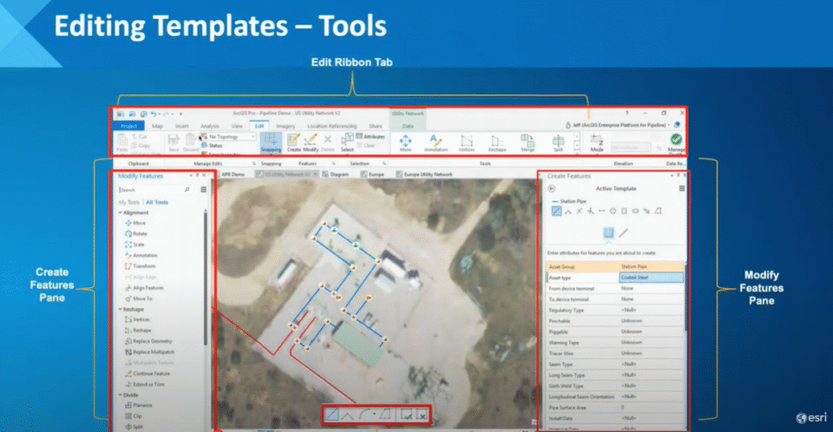Viewport: 833px width, 432px height.
Task: Click the Save edits ribbon button
Action: pyautogui.click(x=174, y=143)
